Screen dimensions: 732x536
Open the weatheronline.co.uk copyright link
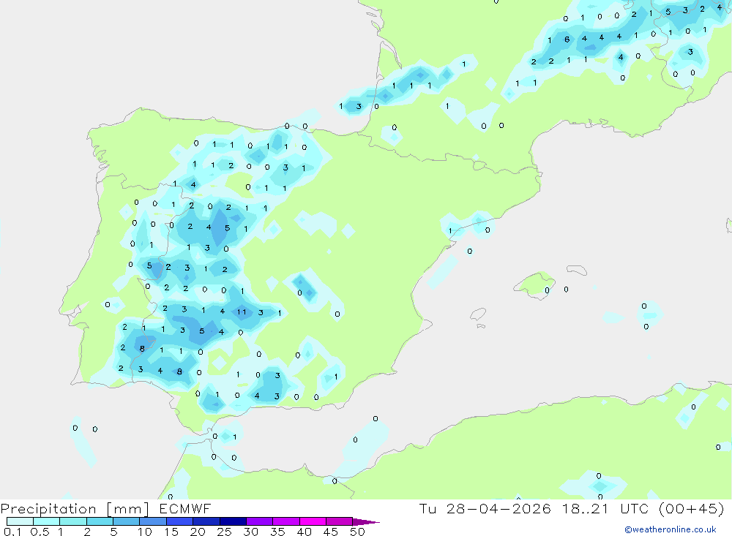[671, 529]
